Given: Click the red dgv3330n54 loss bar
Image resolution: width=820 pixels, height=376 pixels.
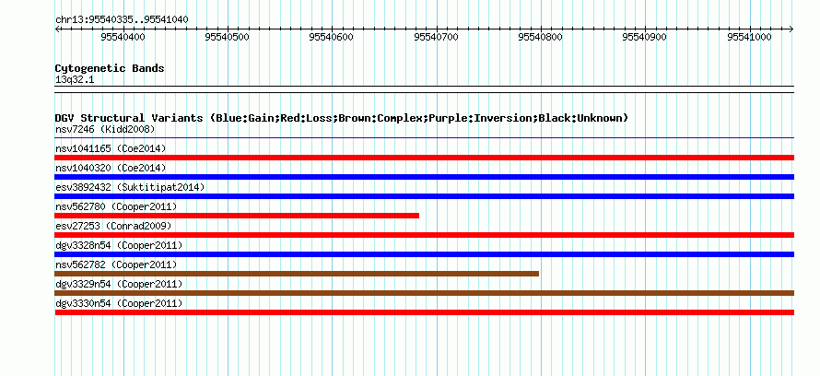Looking at the screenshot, I should pyautogui.click(x=425, y=312).
